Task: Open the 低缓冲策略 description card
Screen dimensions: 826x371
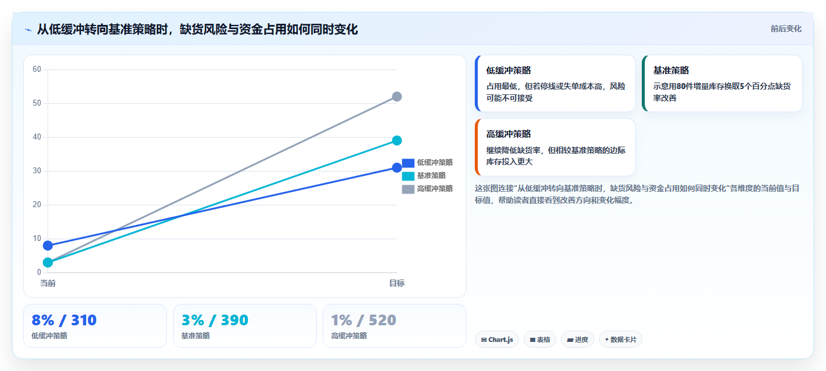Action: click(555, 84)
